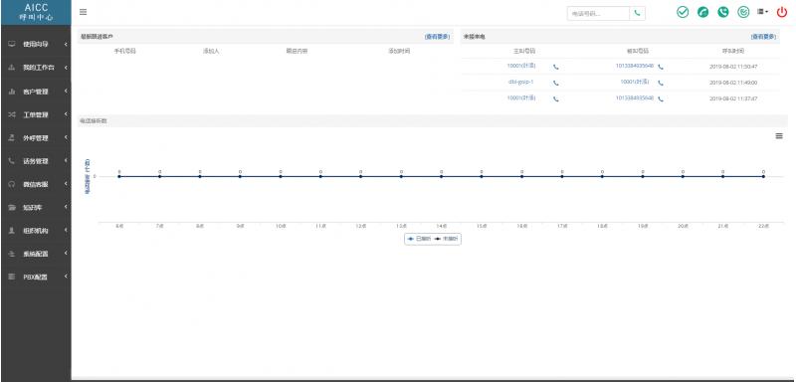Select the 呼叫时间 column header

click(x=733, y=52)
